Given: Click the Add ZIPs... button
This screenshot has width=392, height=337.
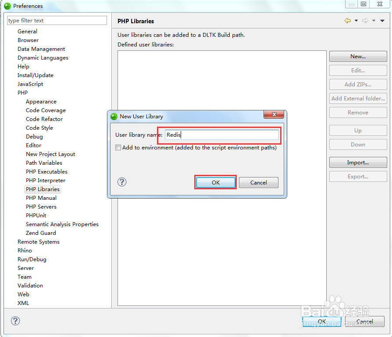Looking at the screenshot, I should pyautogui.click(x=358, y=85).
